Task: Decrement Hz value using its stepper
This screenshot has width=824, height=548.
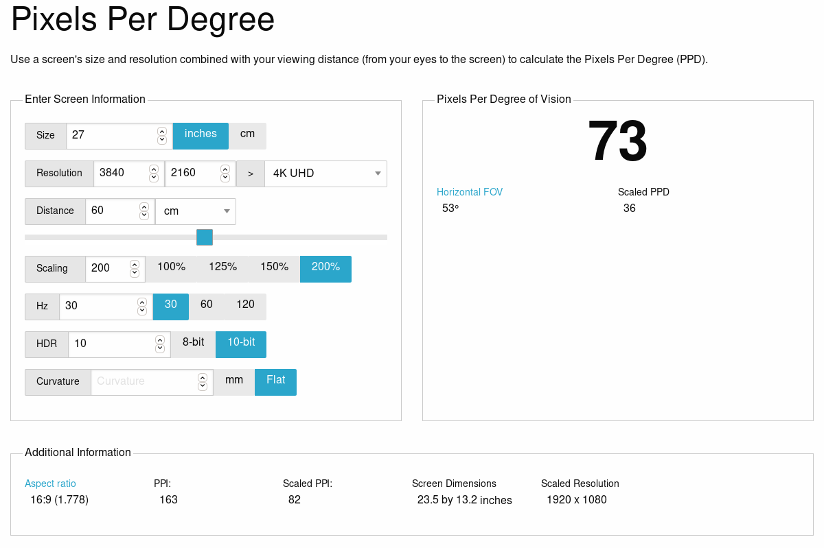Action: [141, 310]
